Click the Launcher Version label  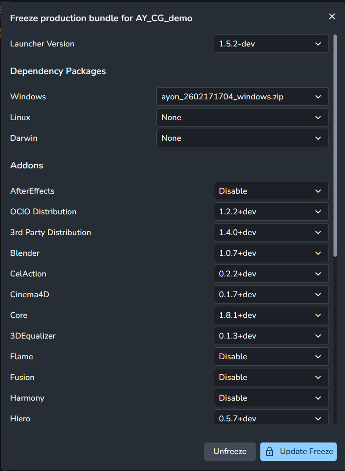click(42, 44)
